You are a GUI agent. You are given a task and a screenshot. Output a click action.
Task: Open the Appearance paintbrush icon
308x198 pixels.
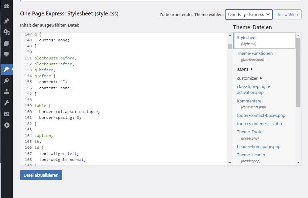pyautogui.click(x=7, y=69)
